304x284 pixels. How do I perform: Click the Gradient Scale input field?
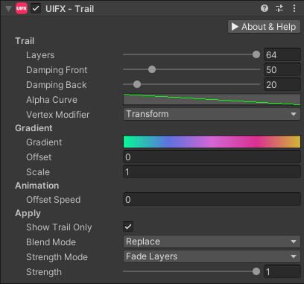pos(212,171)
